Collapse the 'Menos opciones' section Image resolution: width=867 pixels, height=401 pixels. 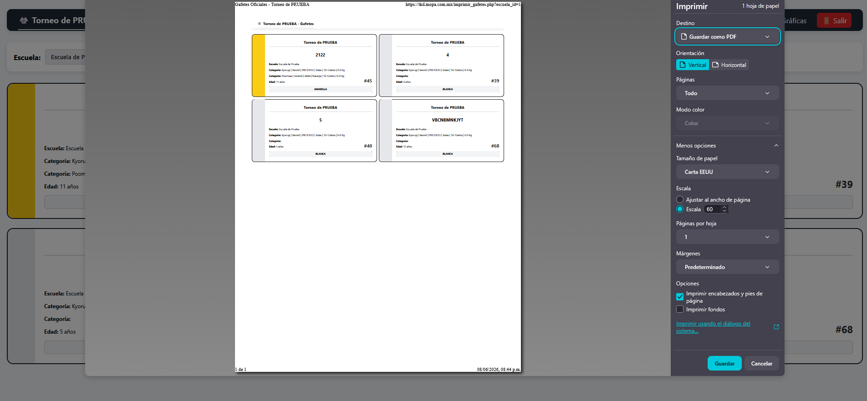727,146
